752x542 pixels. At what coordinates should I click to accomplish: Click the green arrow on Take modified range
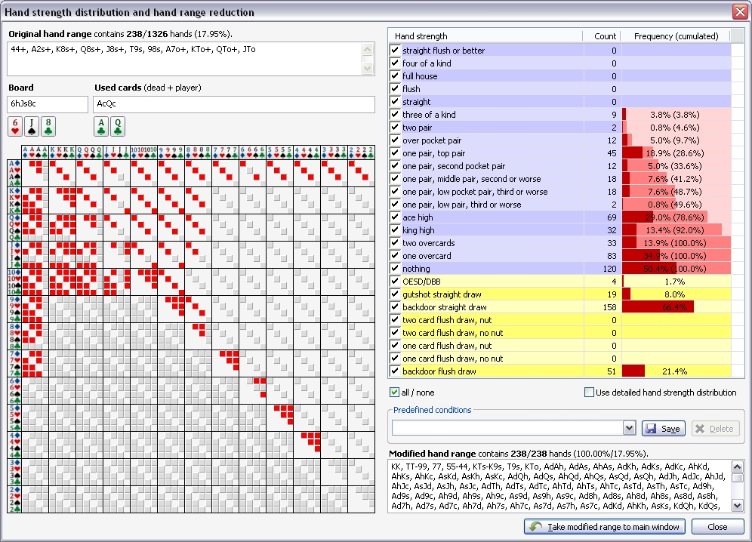[x=535, y=527]
